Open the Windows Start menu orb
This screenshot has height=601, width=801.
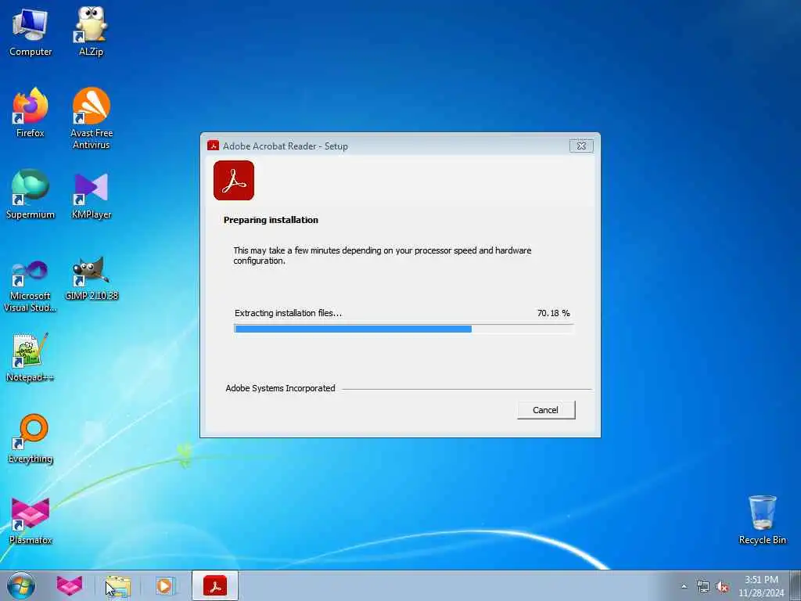pos(21,585)
